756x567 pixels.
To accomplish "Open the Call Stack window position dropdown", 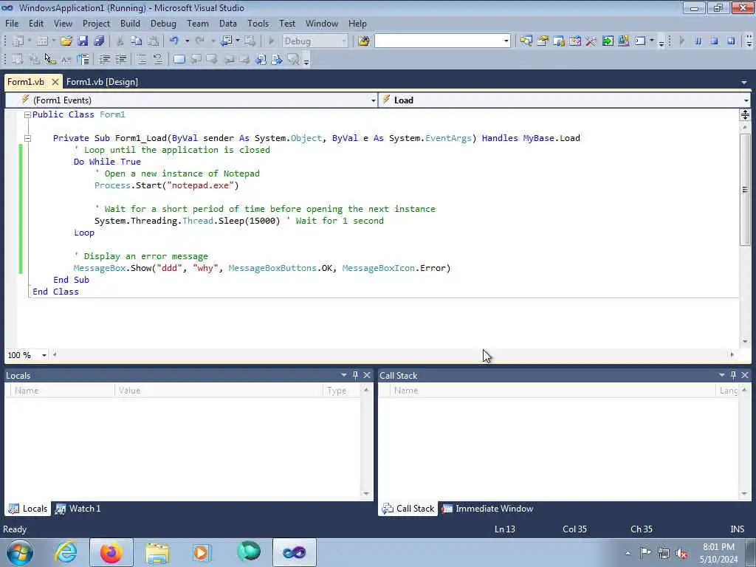I will [722, 375].
